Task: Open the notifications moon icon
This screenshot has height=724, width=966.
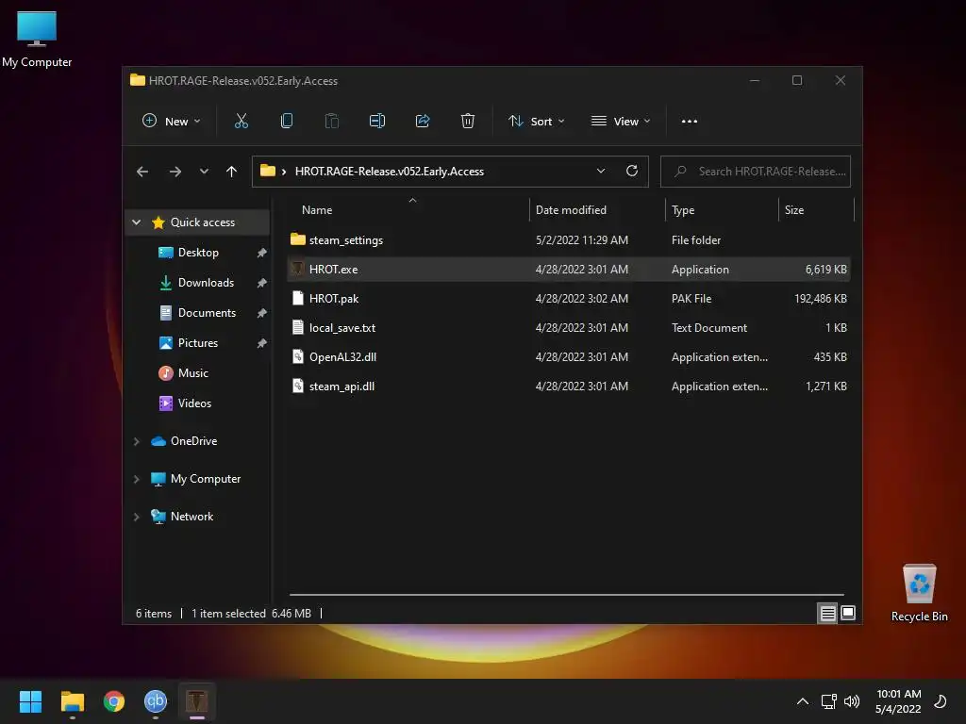Action: click(941, 701)
